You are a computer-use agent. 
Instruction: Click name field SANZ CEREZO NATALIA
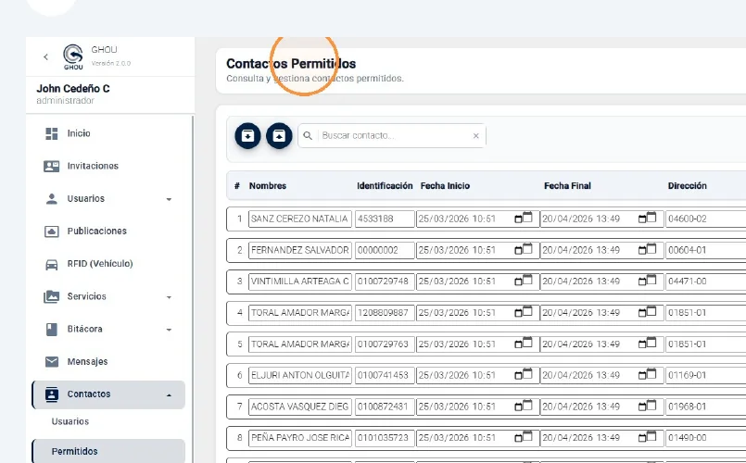300,219
